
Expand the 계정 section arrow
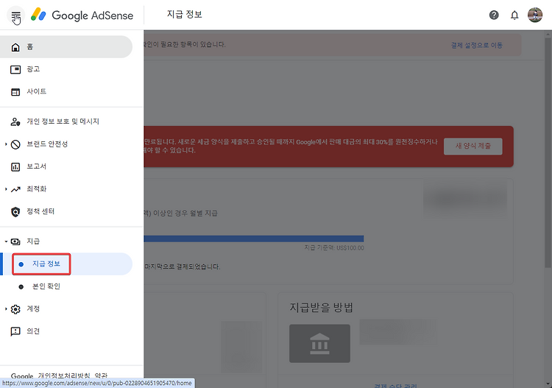coord(6,308)
